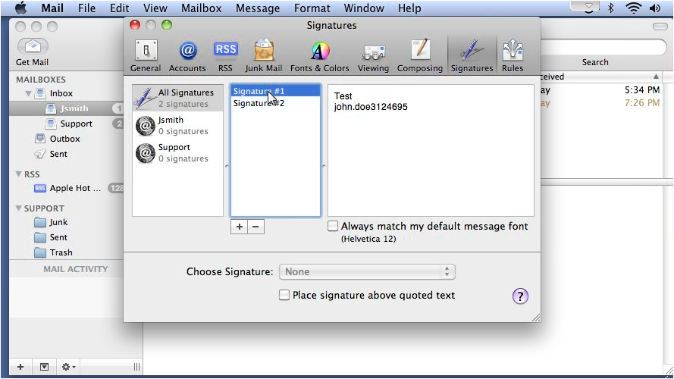Open the Format menu
This screenshot has height=379, width=674.
(312, 8)
